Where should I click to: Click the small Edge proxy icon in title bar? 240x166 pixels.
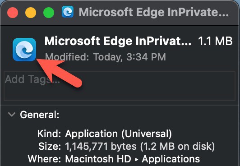(68, 12)
